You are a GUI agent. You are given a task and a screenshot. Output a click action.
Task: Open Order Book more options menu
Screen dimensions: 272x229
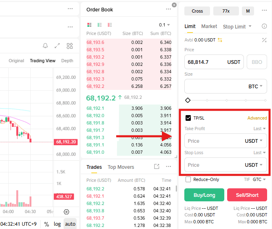(168, 9)
